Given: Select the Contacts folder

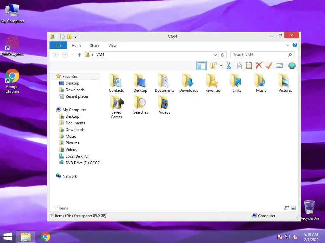Looking at the screenshot, I should pyautogui.click(x=116, y=83).
